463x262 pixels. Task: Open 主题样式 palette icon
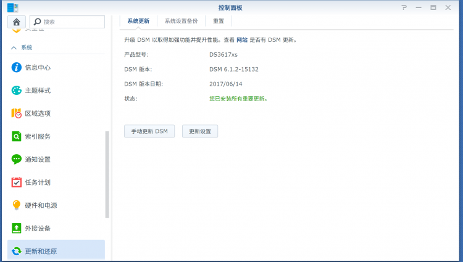[17, 90]
